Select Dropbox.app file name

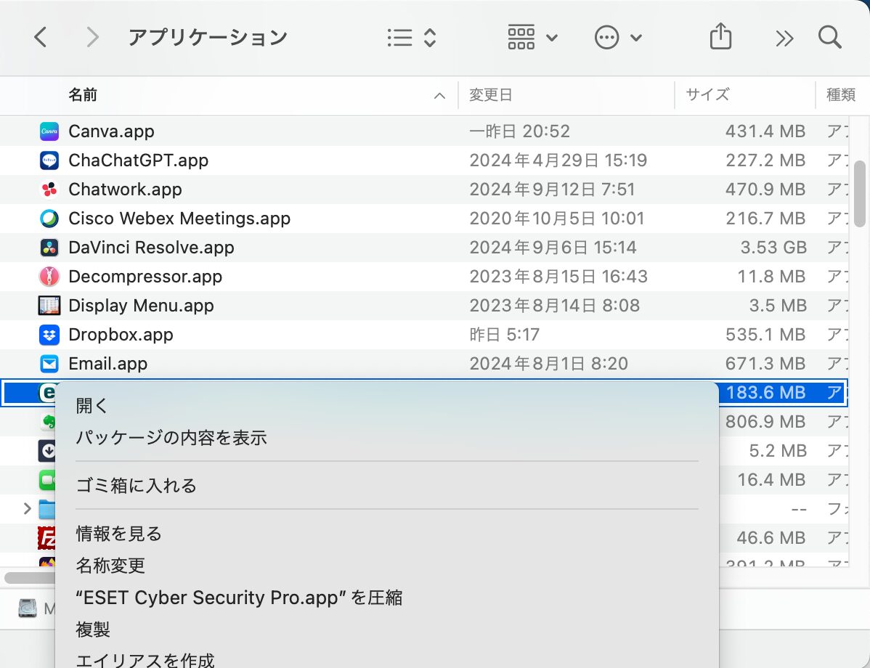[121, 335]
